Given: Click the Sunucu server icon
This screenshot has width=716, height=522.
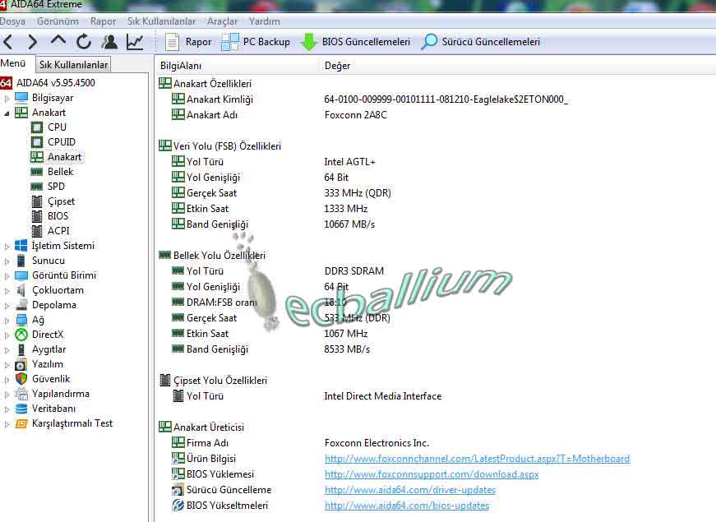Looking at the screenshot, I should pyautogui.click(x=21, y=261).
